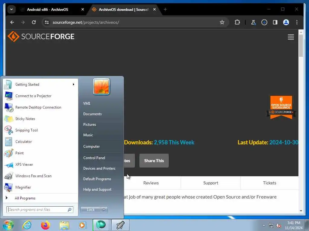Launch Internet Explorer from taskbar
The image size is (309, 231).
27,225
